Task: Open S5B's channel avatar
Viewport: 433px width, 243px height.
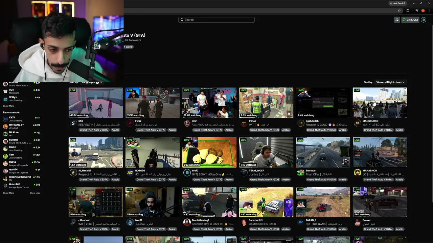Action: pos(73,123)
